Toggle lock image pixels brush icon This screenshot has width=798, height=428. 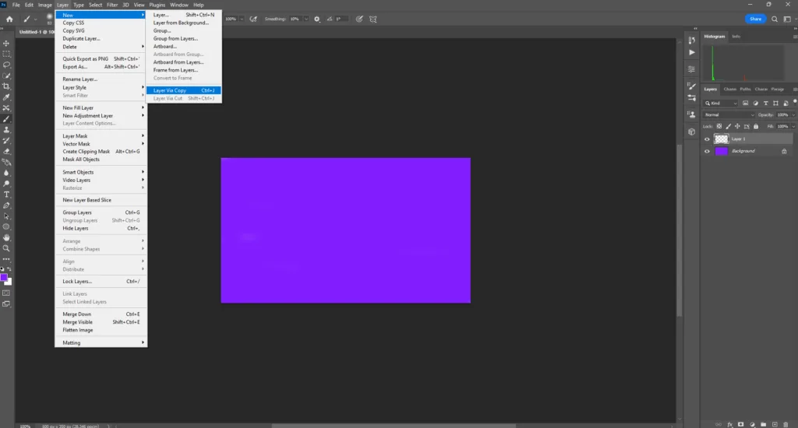729,126
